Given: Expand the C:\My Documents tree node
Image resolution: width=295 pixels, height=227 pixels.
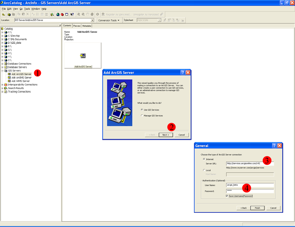Looking at the screenshot, I should click(x=2, y=39).
